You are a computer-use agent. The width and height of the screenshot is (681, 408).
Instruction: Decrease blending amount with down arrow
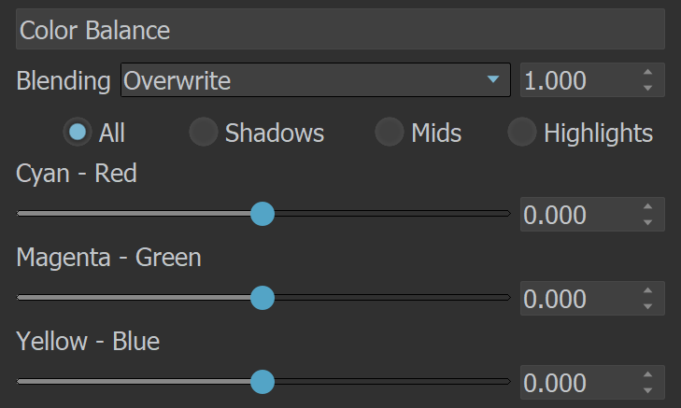[647, 88]
